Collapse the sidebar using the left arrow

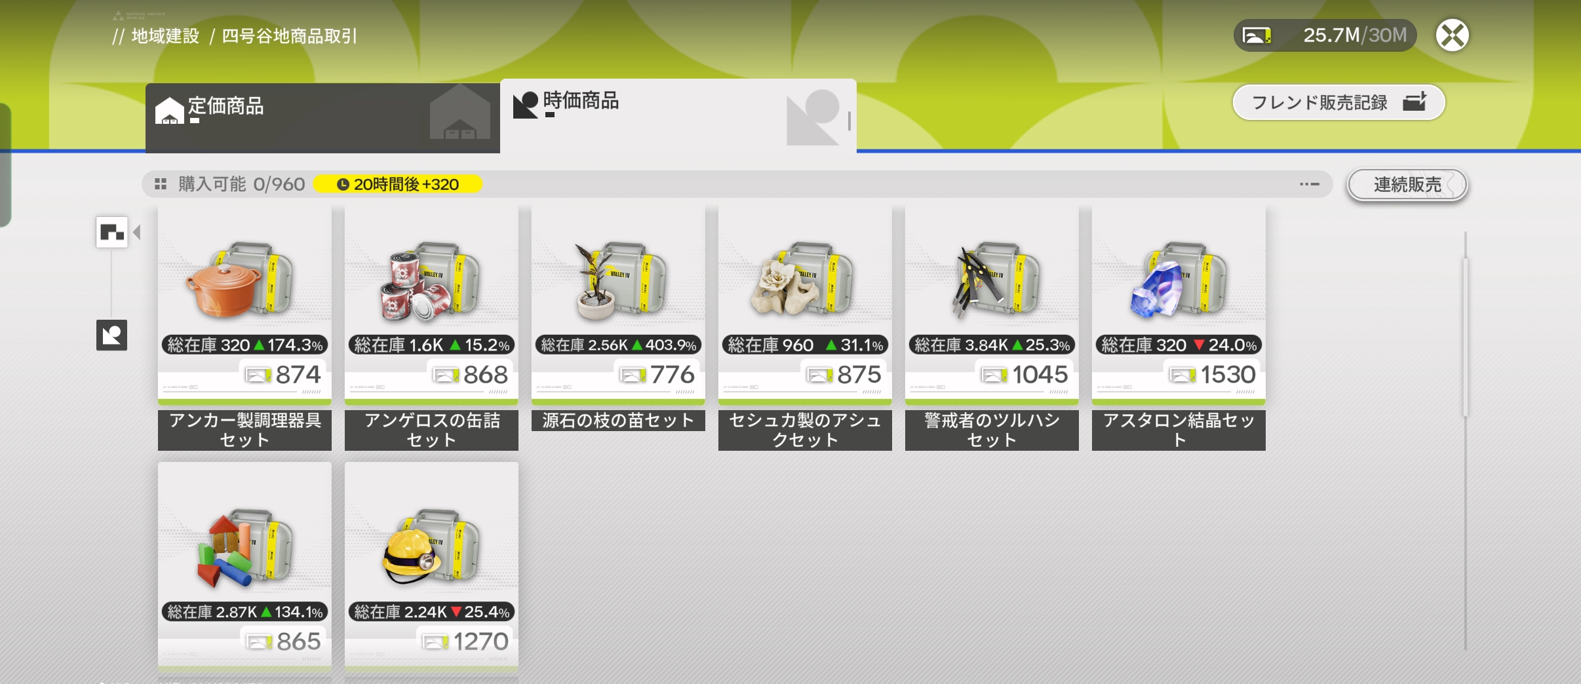[x=137, y=233]
